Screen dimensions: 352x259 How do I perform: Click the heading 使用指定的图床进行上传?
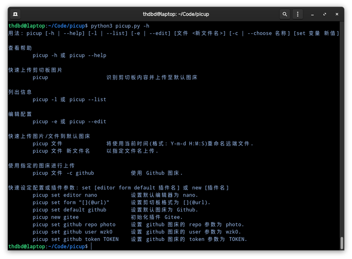point(41,166)
